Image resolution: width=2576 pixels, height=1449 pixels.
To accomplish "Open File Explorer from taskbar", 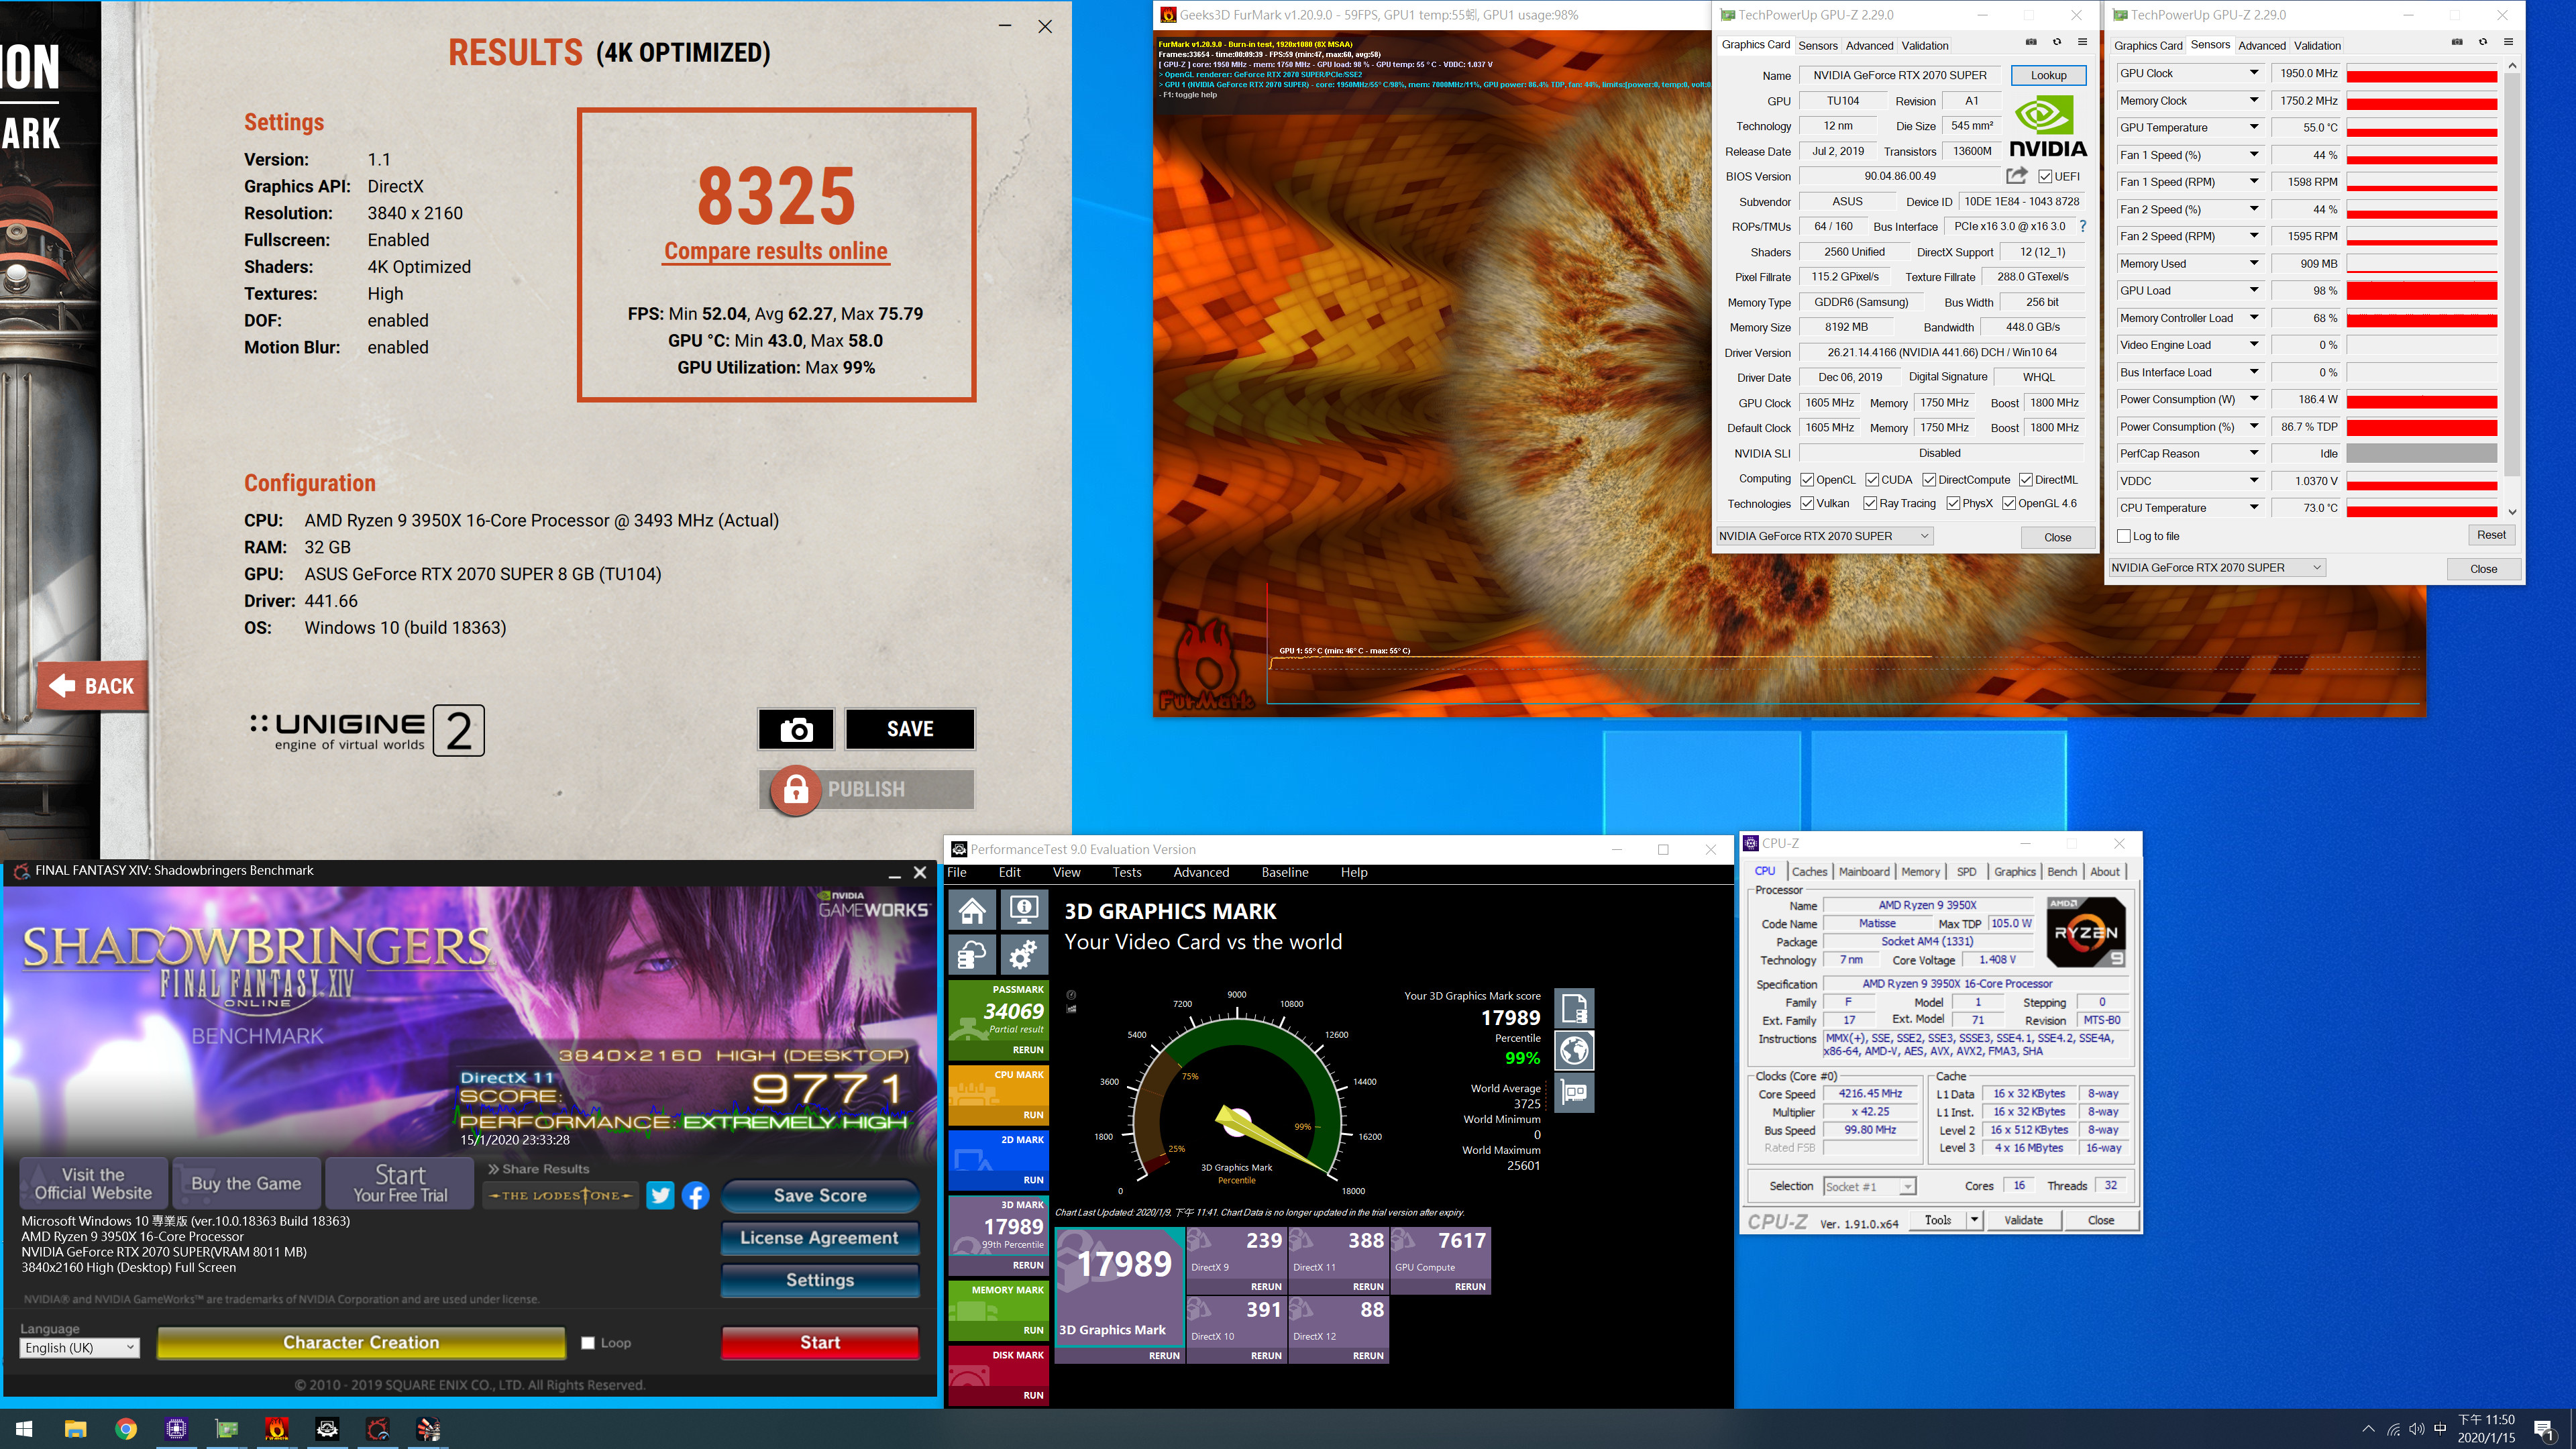I will (x=75, y=1429).
